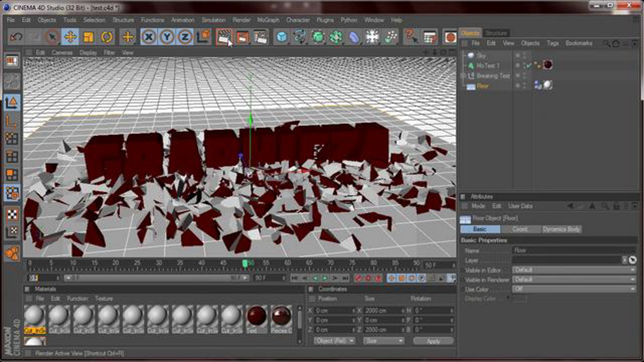Open the Visible in Renderer dropdown
This screenshot has width=644, height=362.
click(574, 280)
